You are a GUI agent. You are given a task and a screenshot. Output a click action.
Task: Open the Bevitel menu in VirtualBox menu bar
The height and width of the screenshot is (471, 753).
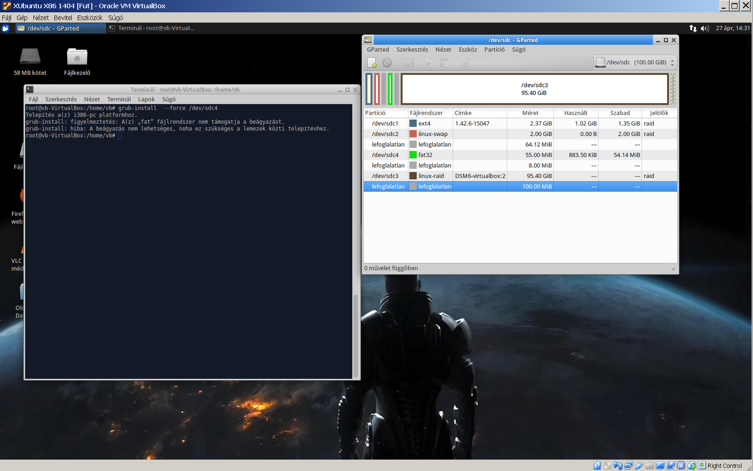pos(63,18)
